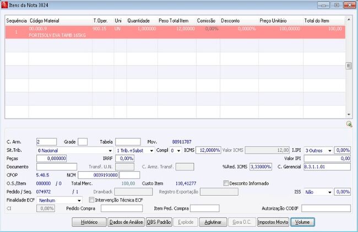
Task: Click the ISS percentage field
Action: pos(343,192)
